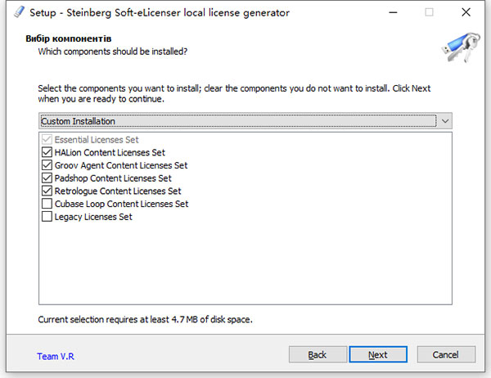Select the Legacy Licenses Set label
The height and width of the screenshot is (378, 491).
93,217
